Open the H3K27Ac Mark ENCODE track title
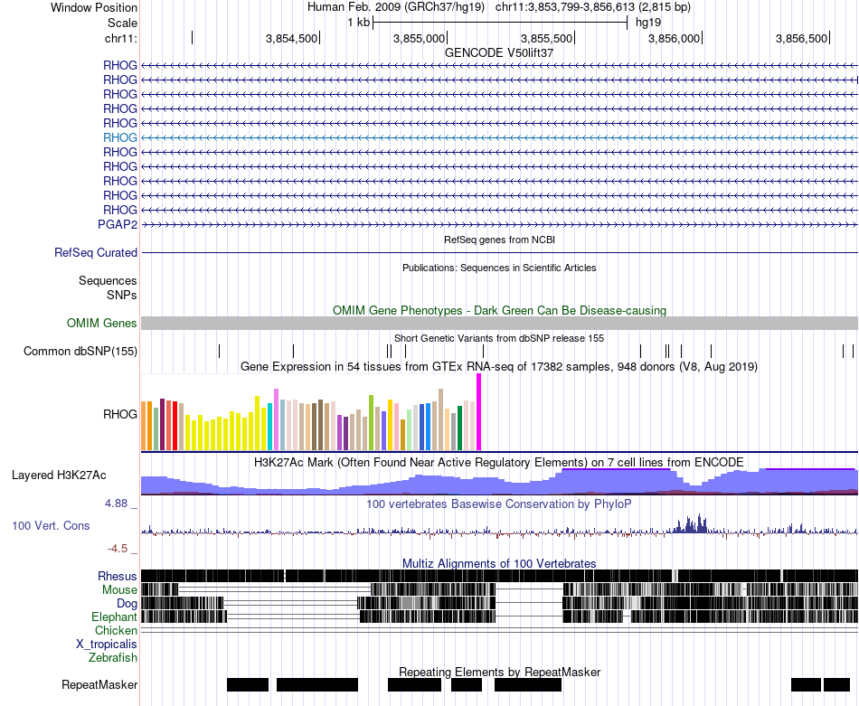The image size is (859, 706). point(499,462)
